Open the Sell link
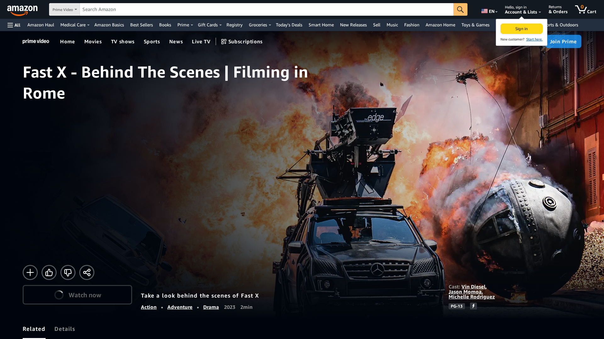604x339 pixels. [x=377, y=25]
